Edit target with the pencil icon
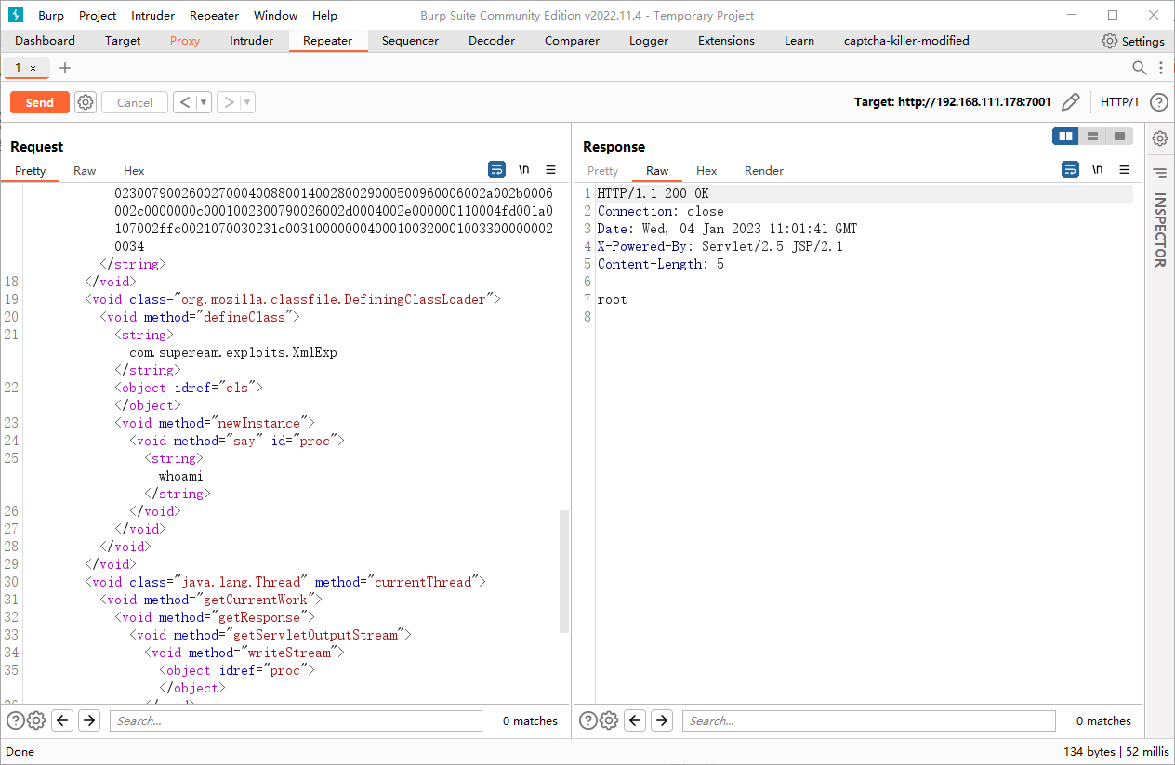 click(1071, 102)
